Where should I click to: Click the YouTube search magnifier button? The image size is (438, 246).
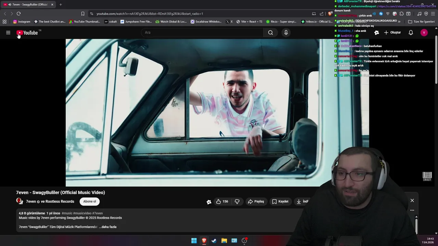coord(270,32)
